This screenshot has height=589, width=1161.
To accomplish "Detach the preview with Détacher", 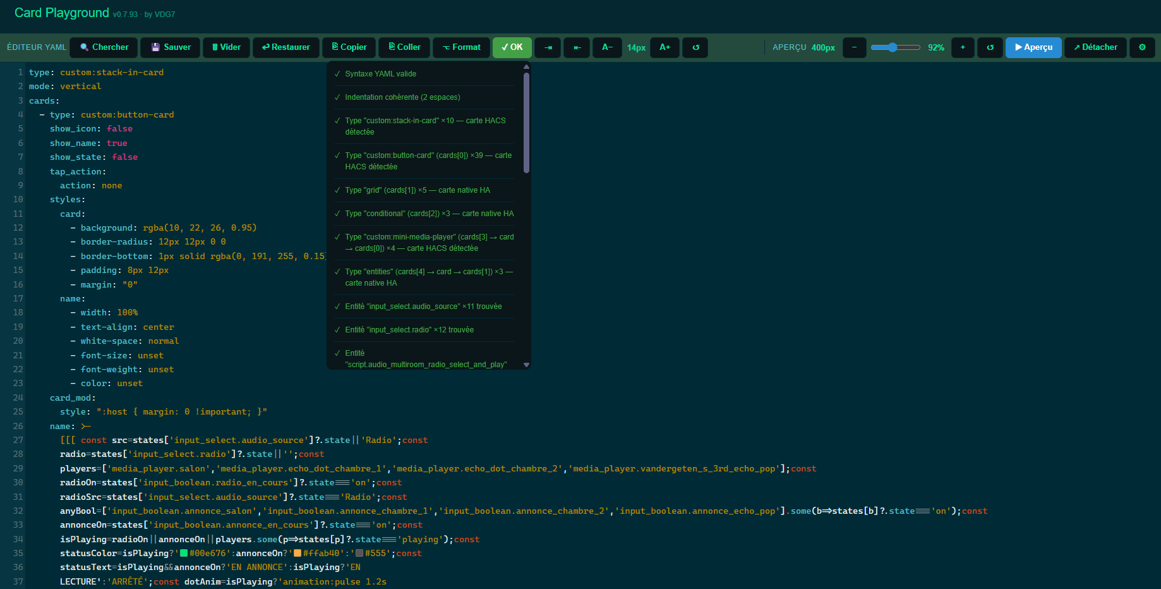I will tap(1095, 47).
